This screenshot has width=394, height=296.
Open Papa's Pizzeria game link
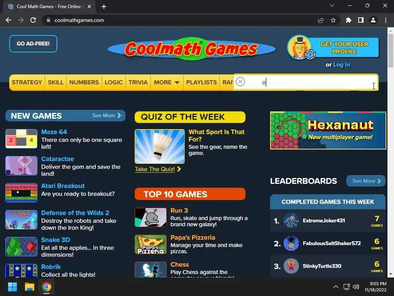tap(193, 237)
